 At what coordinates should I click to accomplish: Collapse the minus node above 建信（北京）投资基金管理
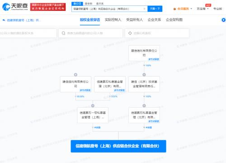point(144,75)
